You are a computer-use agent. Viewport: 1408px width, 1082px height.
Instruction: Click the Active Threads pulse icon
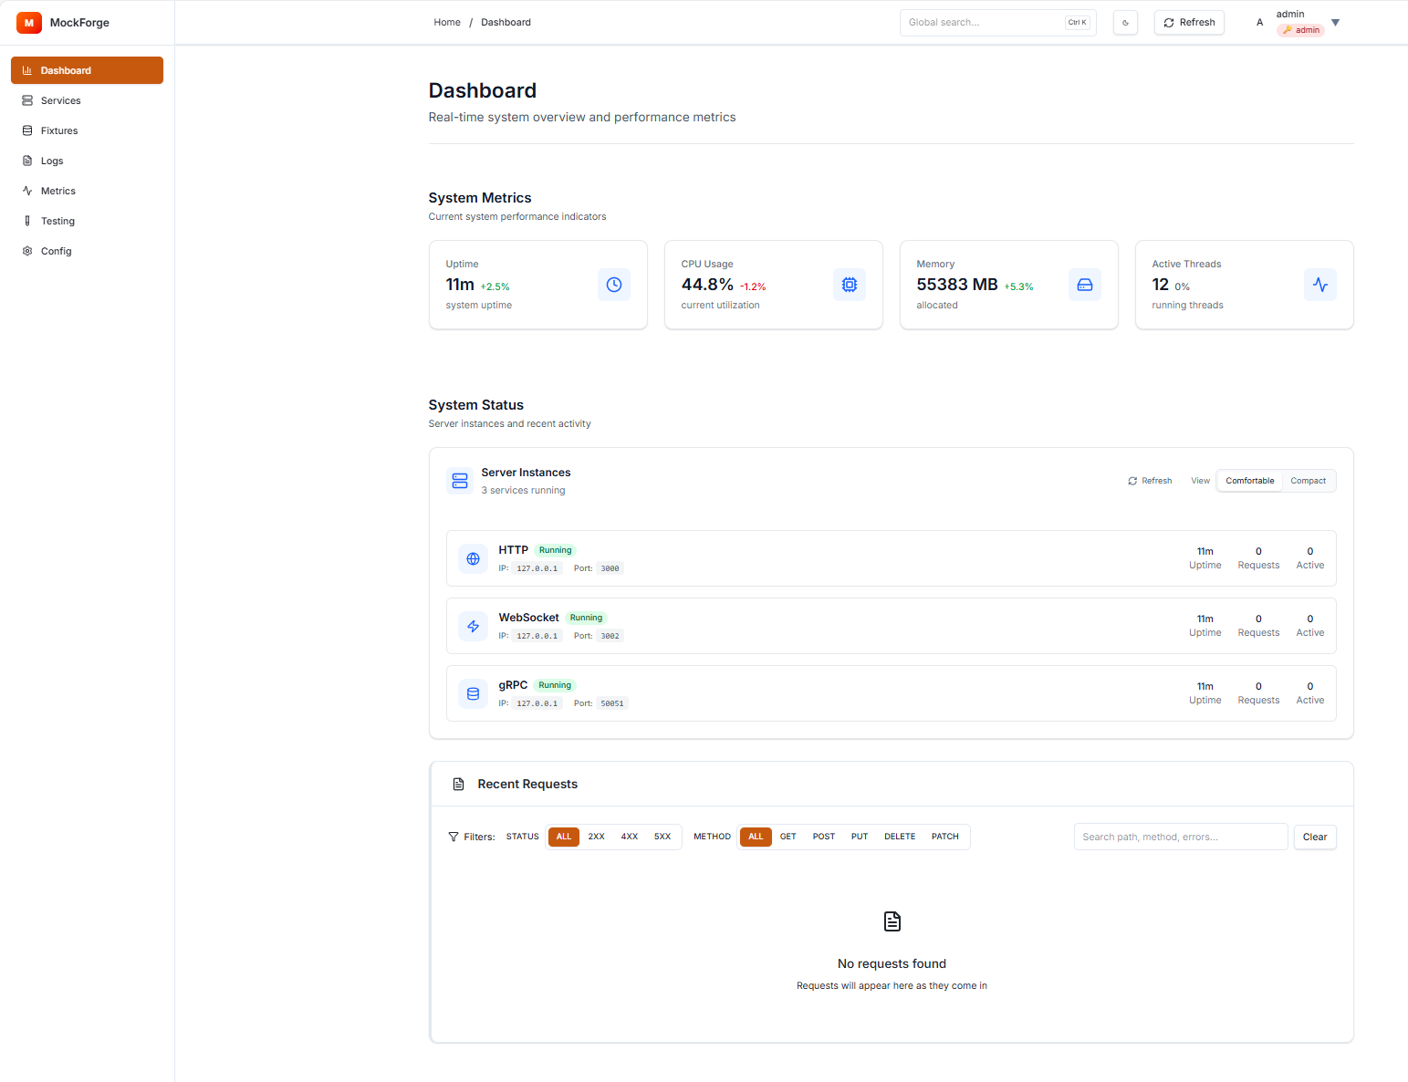(1320, 285)
